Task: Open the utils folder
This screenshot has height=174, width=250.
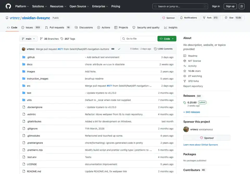Action: point(29,100)
